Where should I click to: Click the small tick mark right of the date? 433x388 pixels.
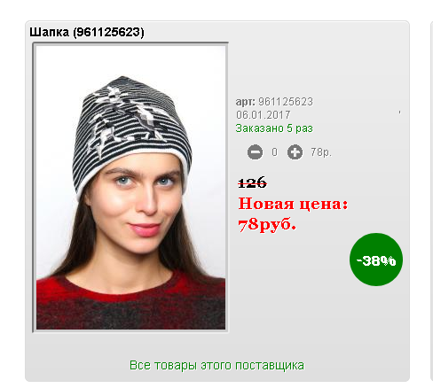click(399, 113)
